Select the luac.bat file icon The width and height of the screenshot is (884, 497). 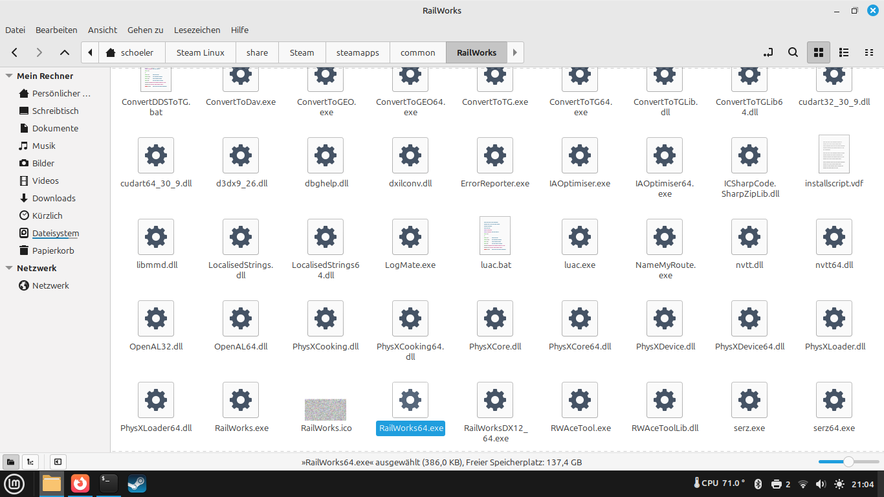pos(495,236)
